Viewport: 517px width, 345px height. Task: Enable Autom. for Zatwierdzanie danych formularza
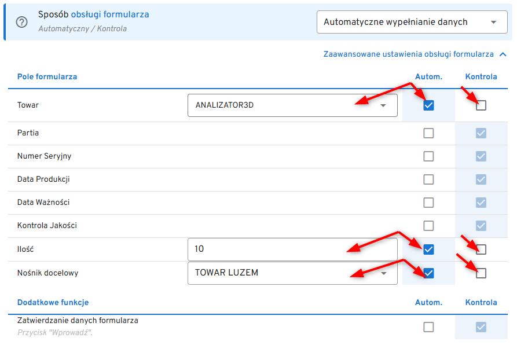click(x=428, y=327)
